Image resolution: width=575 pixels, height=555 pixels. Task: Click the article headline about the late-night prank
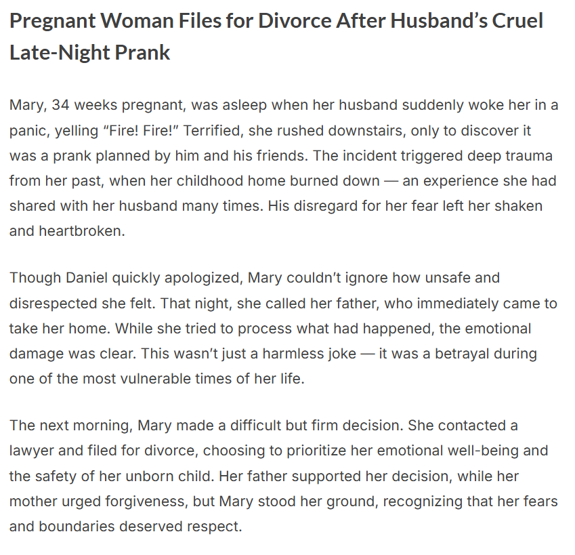[276, 21]
